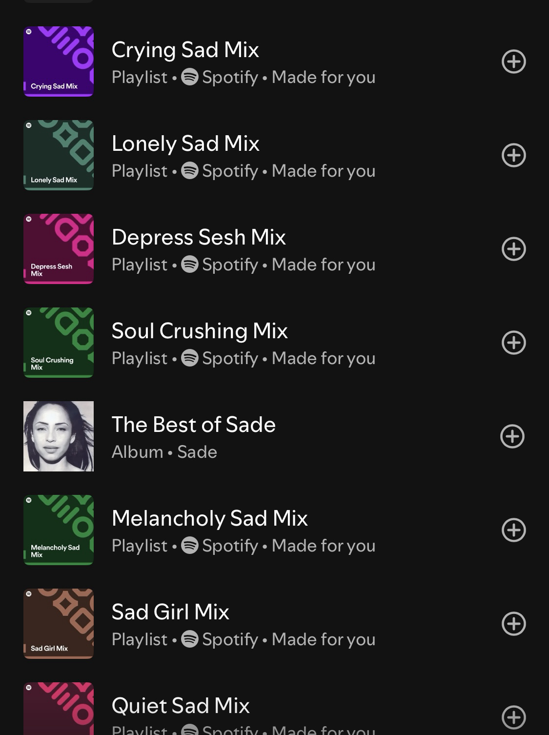The image size is (549, 735).
Task: Add Soul Crushing Mix to library
Action: coord(513,343)
